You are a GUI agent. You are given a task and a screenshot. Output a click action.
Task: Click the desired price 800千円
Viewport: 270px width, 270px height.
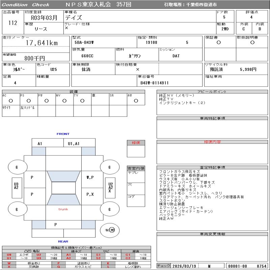[x=35, y=58]
